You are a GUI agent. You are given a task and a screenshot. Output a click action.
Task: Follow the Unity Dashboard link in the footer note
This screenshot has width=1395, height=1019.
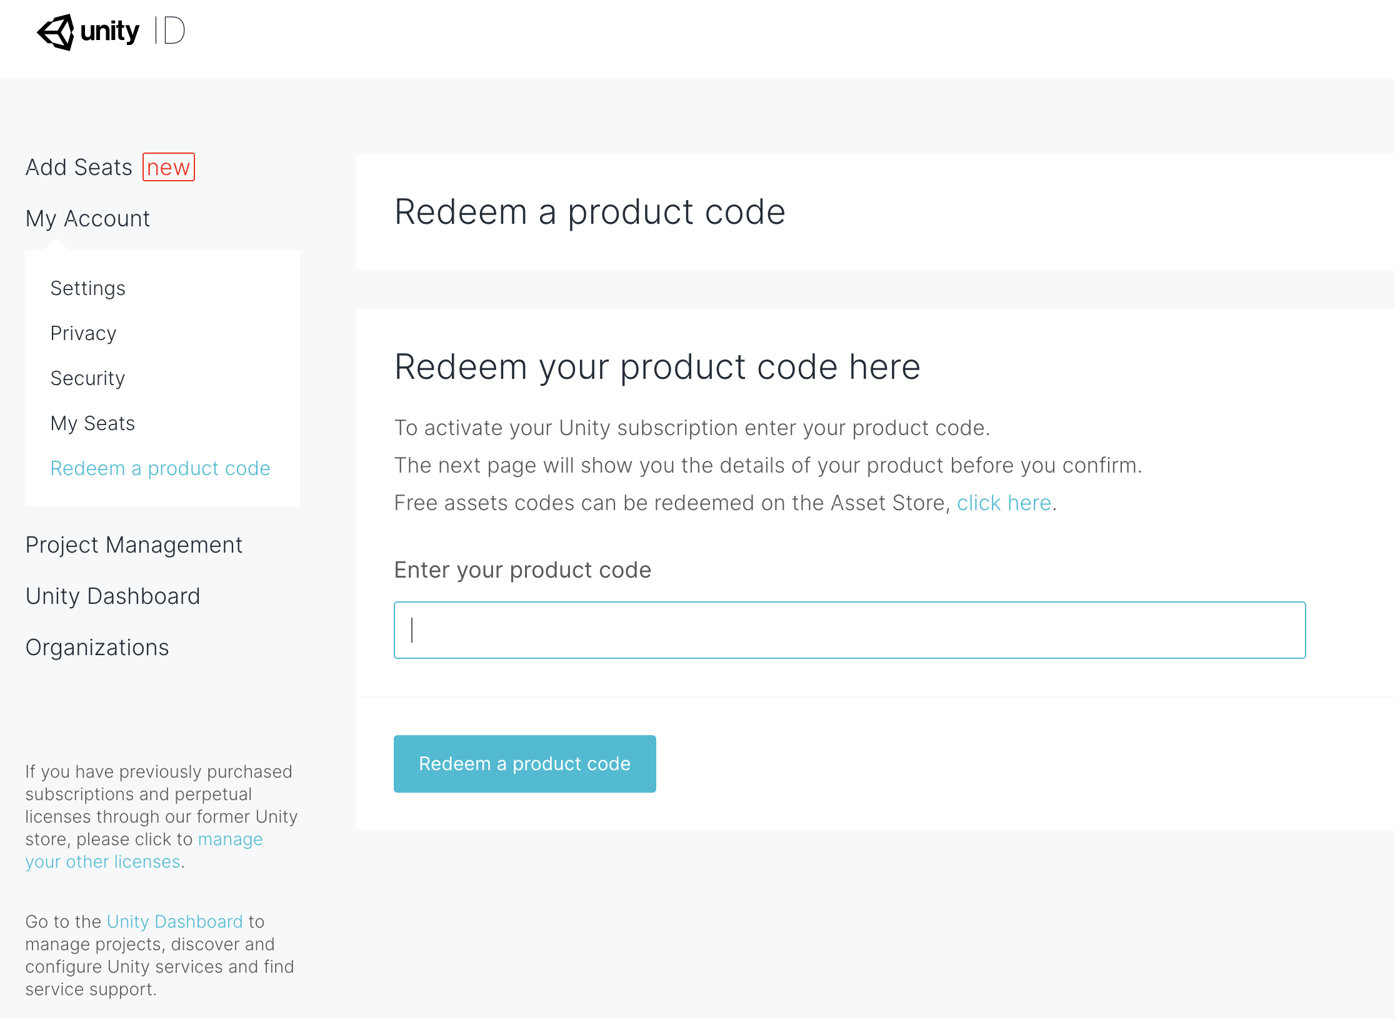175,921
